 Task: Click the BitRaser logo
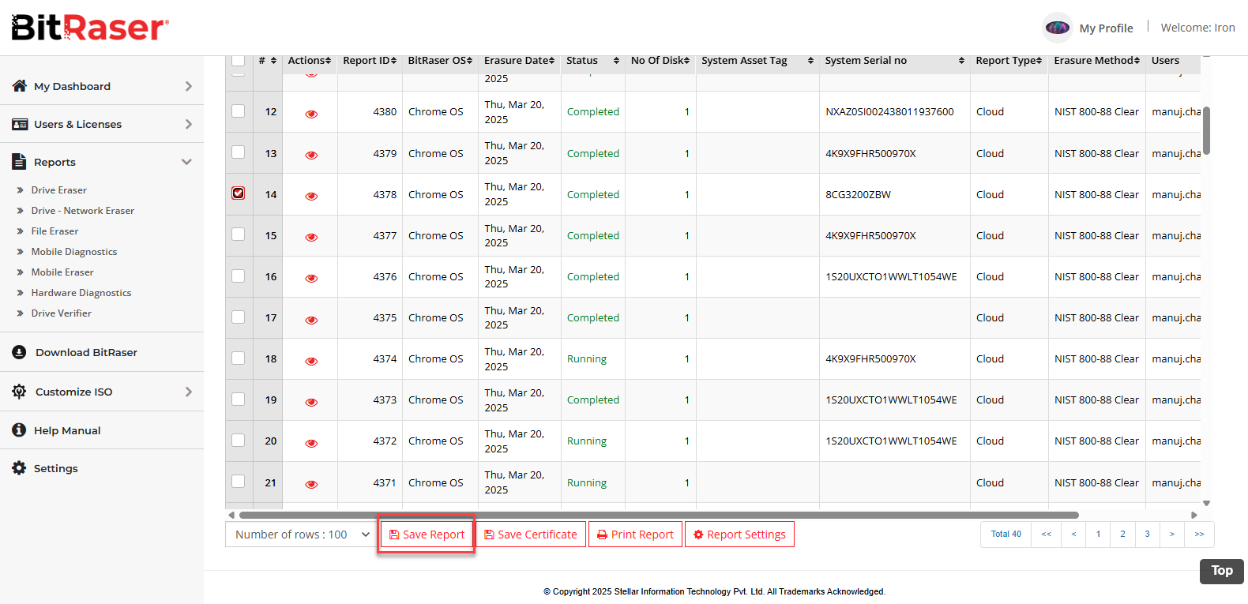pyautogui.click(x=90, y=28)
